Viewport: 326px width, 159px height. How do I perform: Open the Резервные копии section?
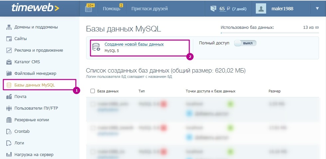[x=32, y=120]
